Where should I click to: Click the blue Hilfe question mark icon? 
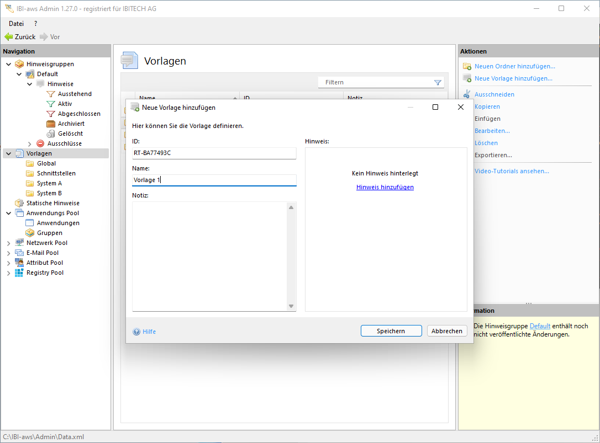136,332
